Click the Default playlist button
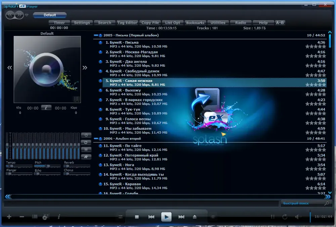This screenshot has height=227, width=336. point(50,15)
